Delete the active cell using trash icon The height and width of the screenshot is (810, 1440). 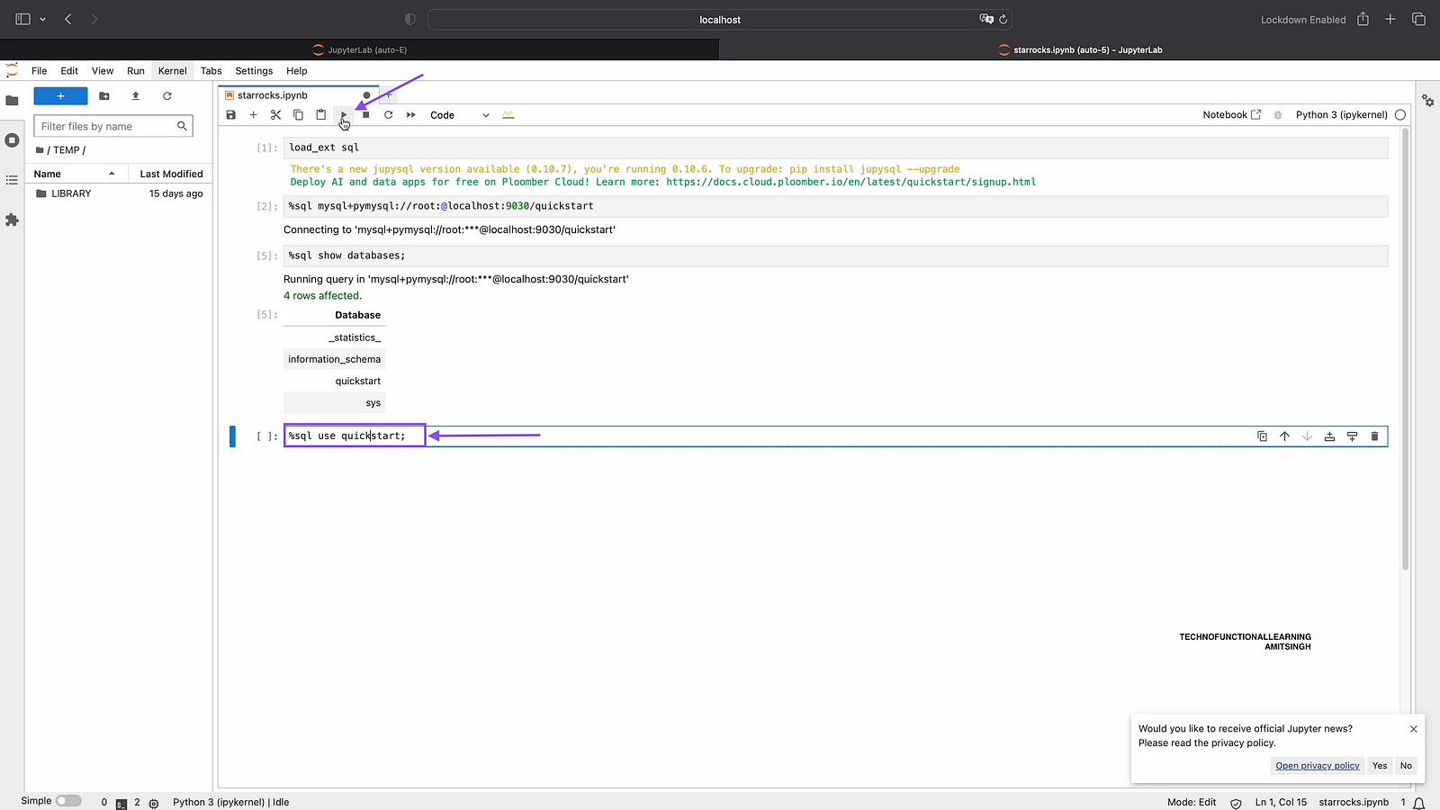[x=1374, y=436]
